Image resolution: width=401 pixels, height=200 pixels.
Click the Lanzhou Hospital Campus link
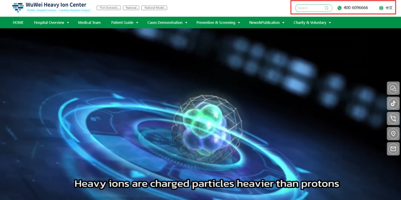(x=75, y=10)
